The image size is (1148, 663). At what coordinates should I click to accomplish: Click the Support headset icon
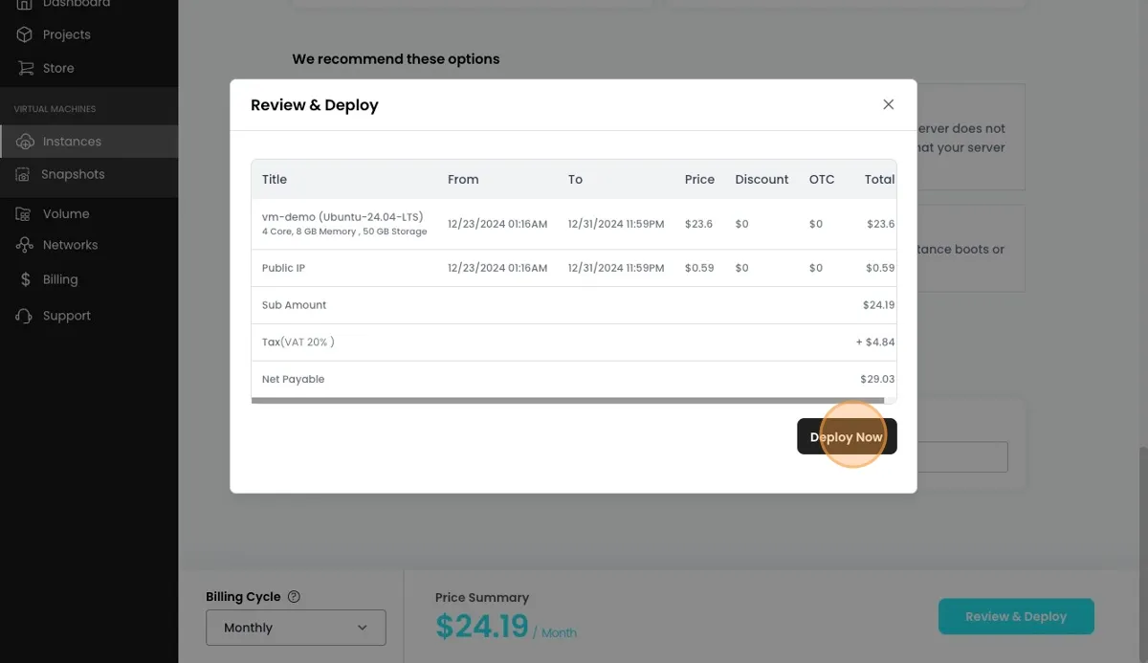click(x=25, y=316)
